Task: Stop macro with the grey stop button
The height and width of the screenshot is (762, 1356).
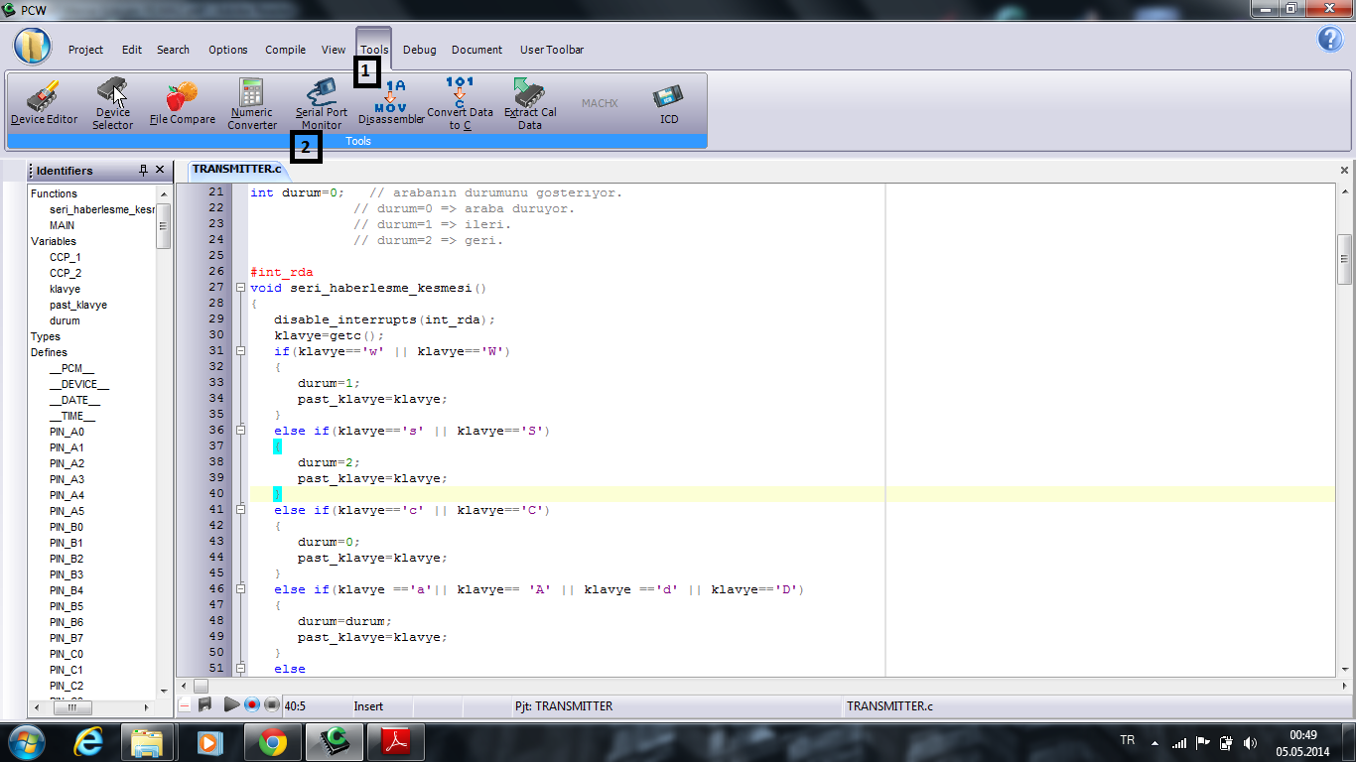Action: tap(271, 704)
